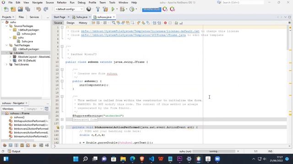Click the Save All toolbar icon
The image size is (293, 164).
click(x=27, y=9)
